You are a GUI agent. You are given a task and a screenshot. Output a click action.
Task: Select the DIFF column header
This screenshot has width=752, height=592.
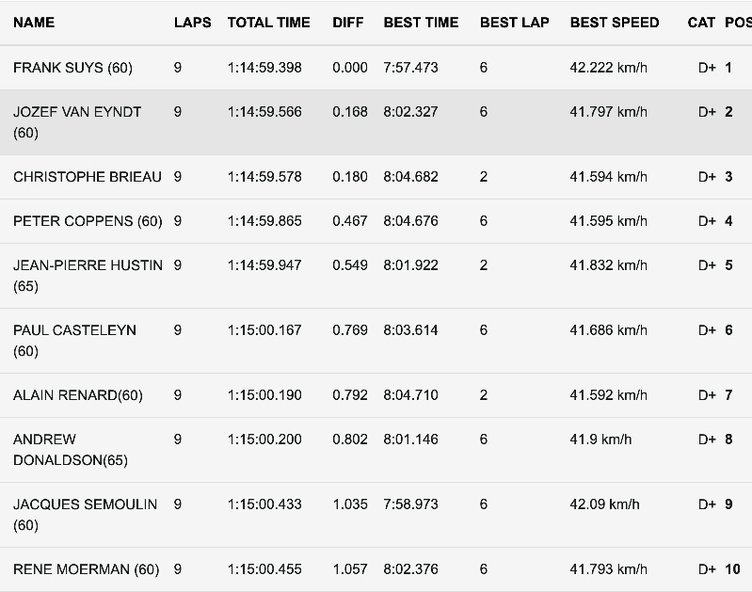[x=347, y=23]
